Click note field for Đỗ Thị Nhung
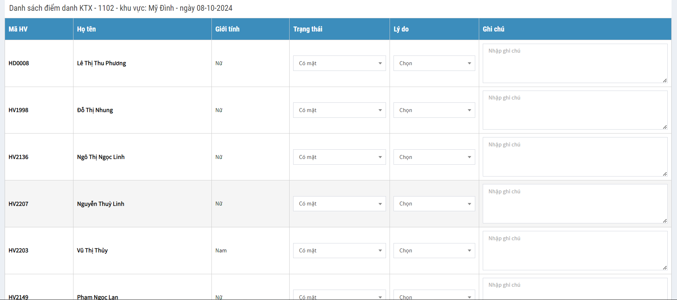 pos(575,110)
